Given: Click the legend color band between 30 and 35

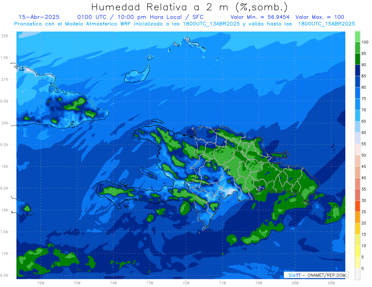Looking at the screenshot, I should click(x=357, y=194).
